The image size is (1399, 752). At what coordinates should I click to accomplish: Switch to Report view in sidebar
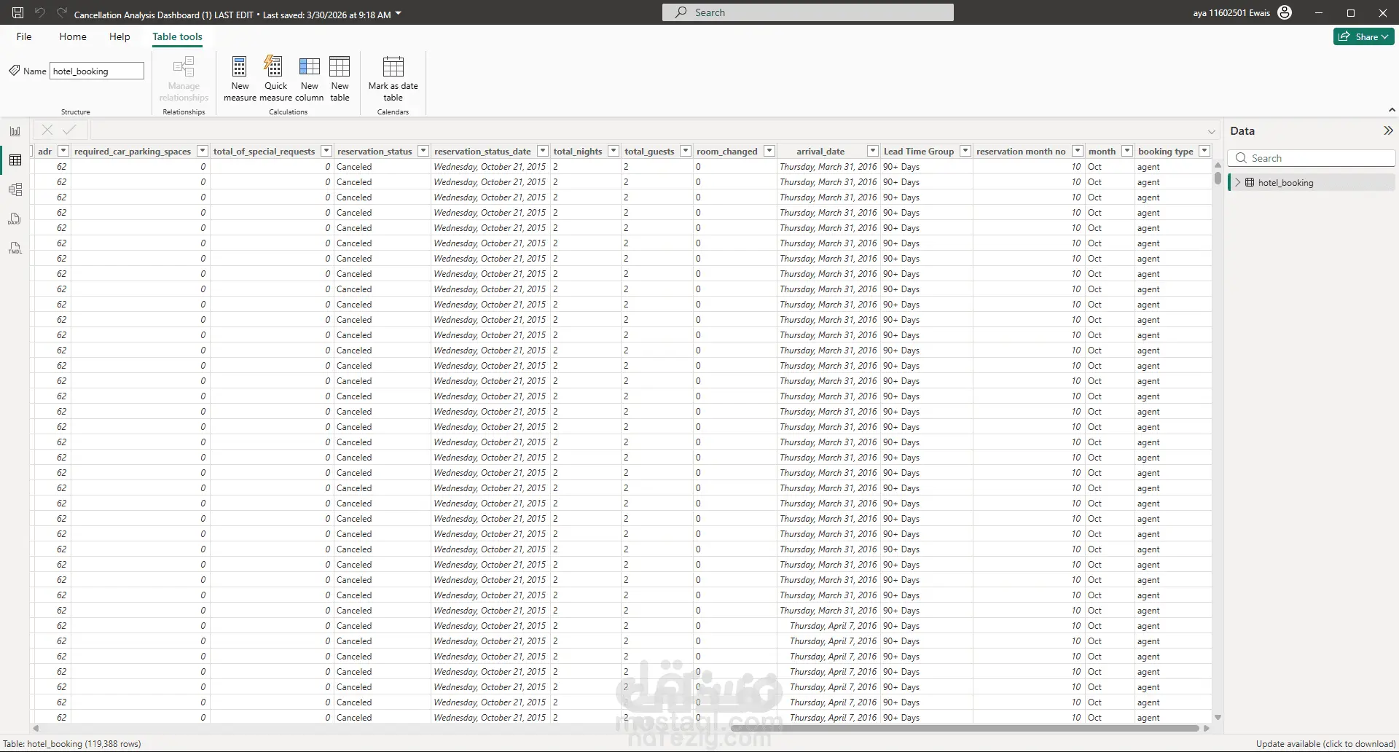[15, 131]
